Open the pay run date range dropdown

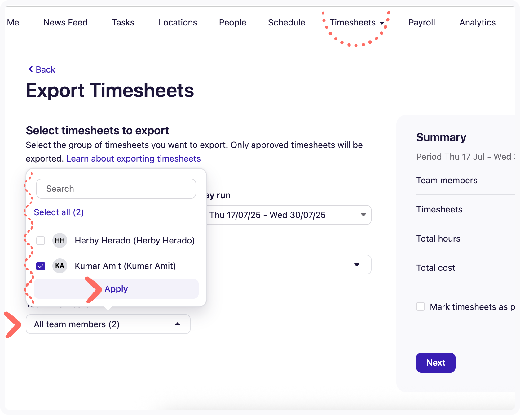(288, 215)
